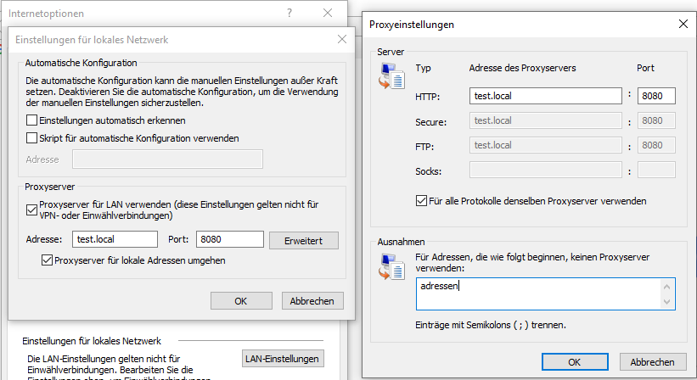
Task: Uncheck 'Proxyserver für LAN verwenden'
Action: (x=32, y=205)
